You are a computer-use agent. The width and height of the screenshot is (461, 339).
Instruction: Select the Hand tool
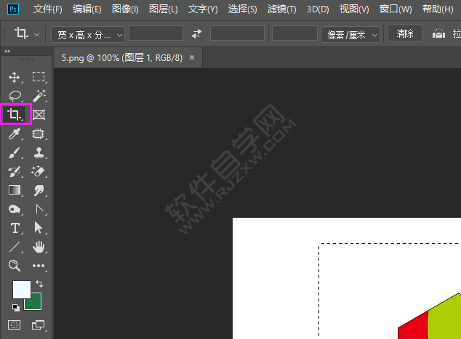point(39,248)
